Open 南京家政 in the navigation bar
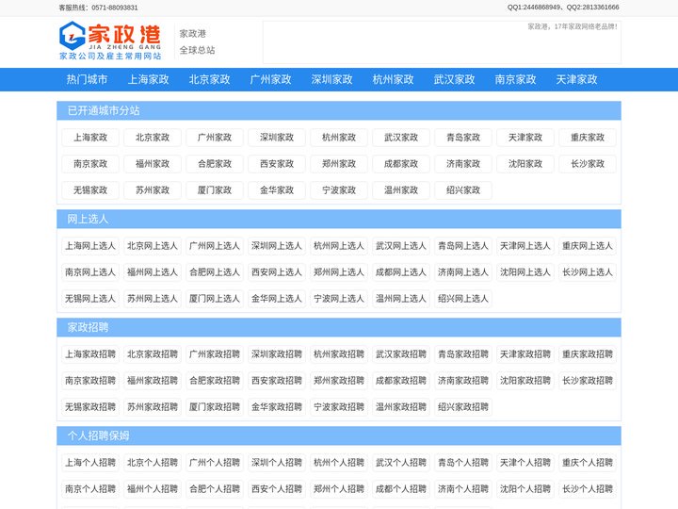Image resolution: width=678 pixels, height=509 pixels. click(515, 79)
